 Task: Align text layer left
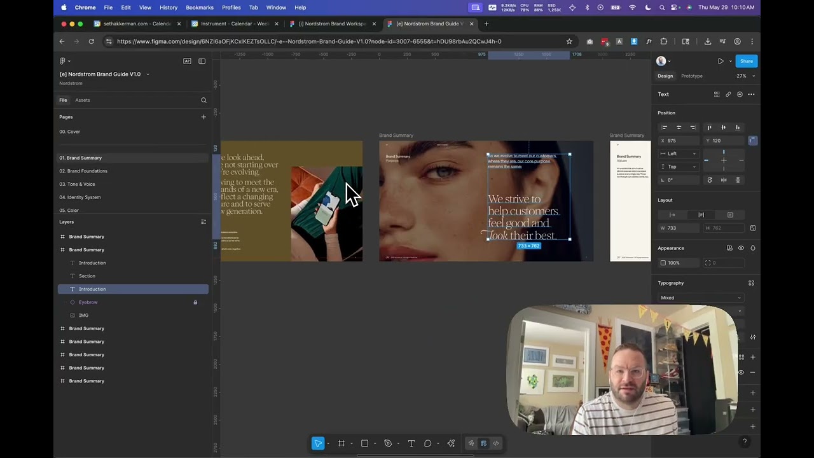coord(665,127)
